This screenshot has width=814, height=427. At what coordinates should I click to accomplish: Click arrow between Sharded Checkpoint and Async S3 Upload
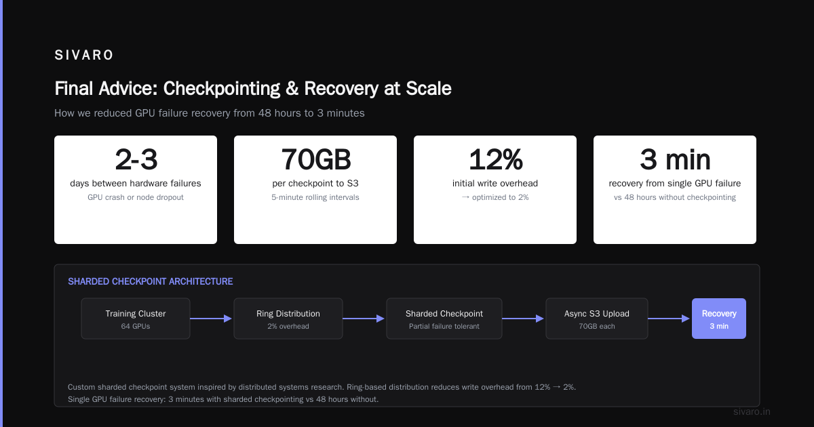click(x=524, y=319)
